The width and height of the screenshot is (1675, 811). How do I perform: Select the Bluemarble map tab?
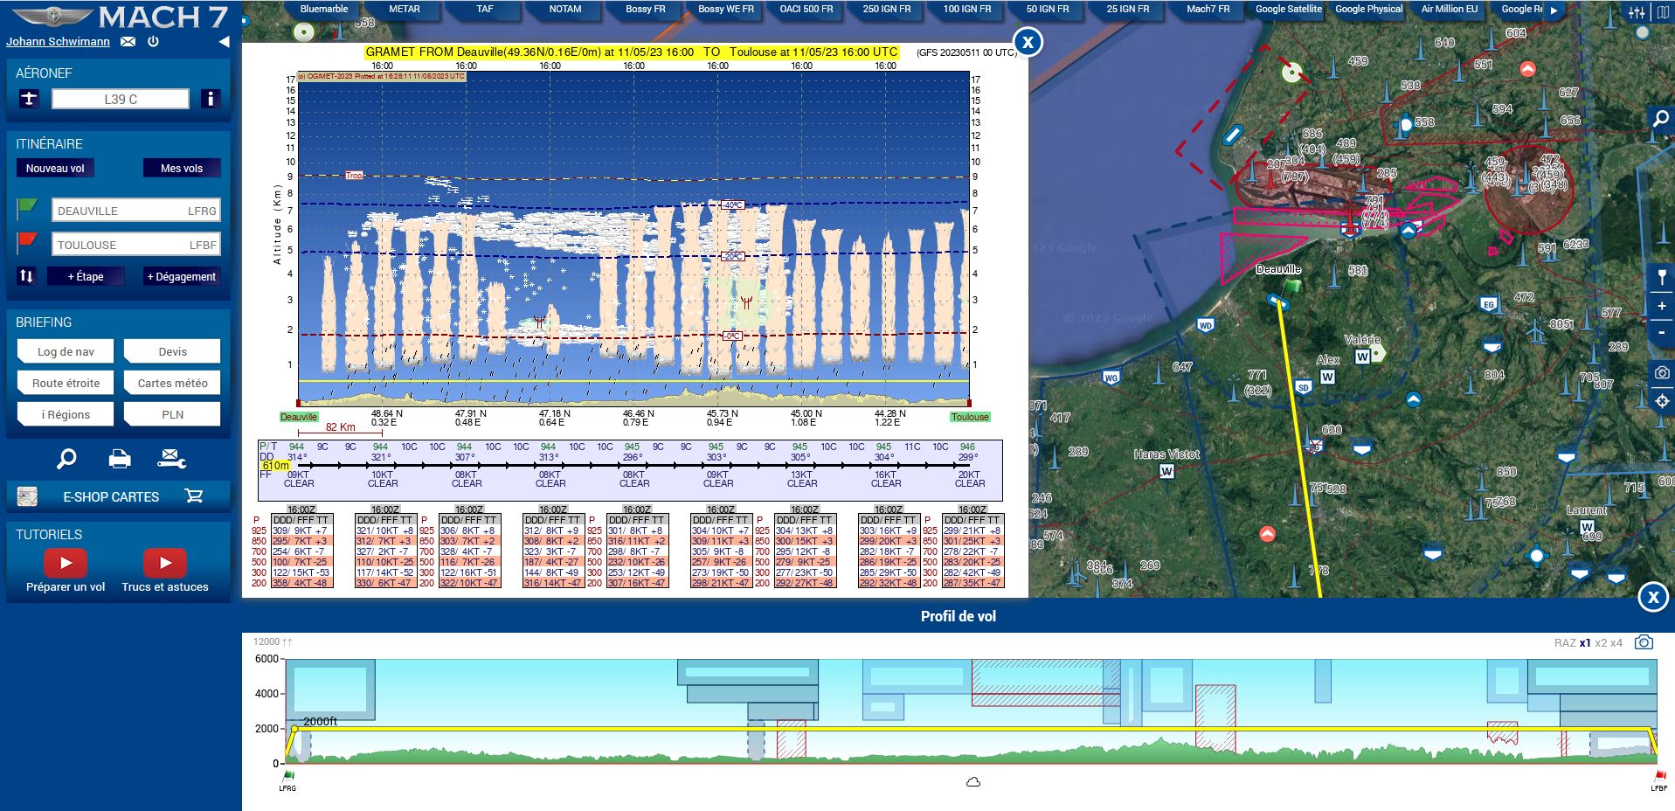(324, 9)
